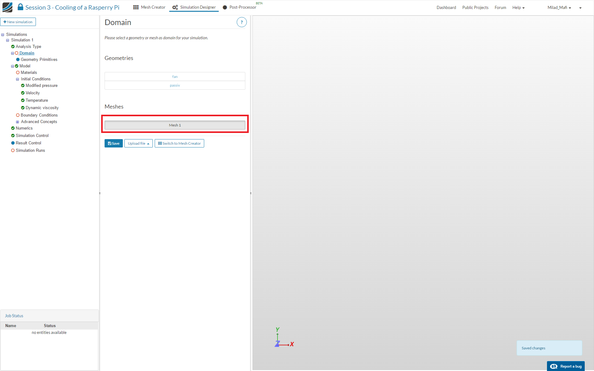Screen dimensions: 594x371
Task: Open the Public Projects menu item
Action: click(475, 7)
